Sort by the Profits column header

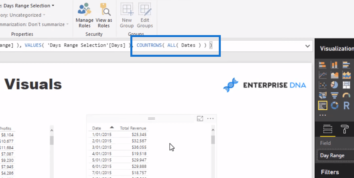pyautogui.click(x=5, y=129)
